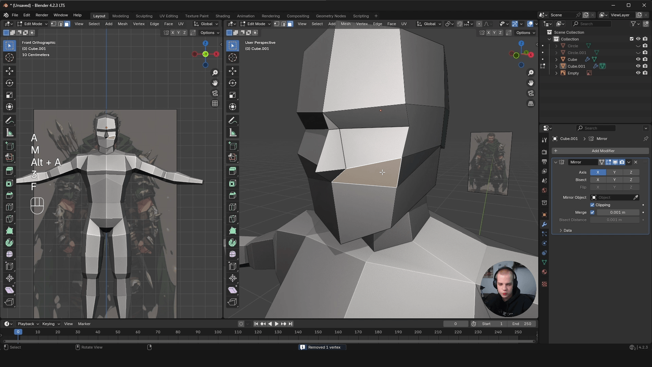Uncheck the Merge checkbox
This screenshot has width=652, height=367.
click(592, 212)
